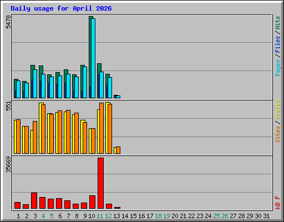Click the tallest red KB bar for day 11
This screenshot has height=222, width=284.
point(100,183)
